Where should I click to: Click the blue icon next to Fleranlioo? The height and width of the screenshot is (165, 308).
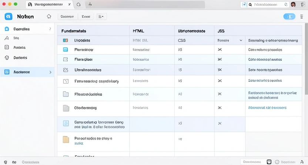[66, 50]
